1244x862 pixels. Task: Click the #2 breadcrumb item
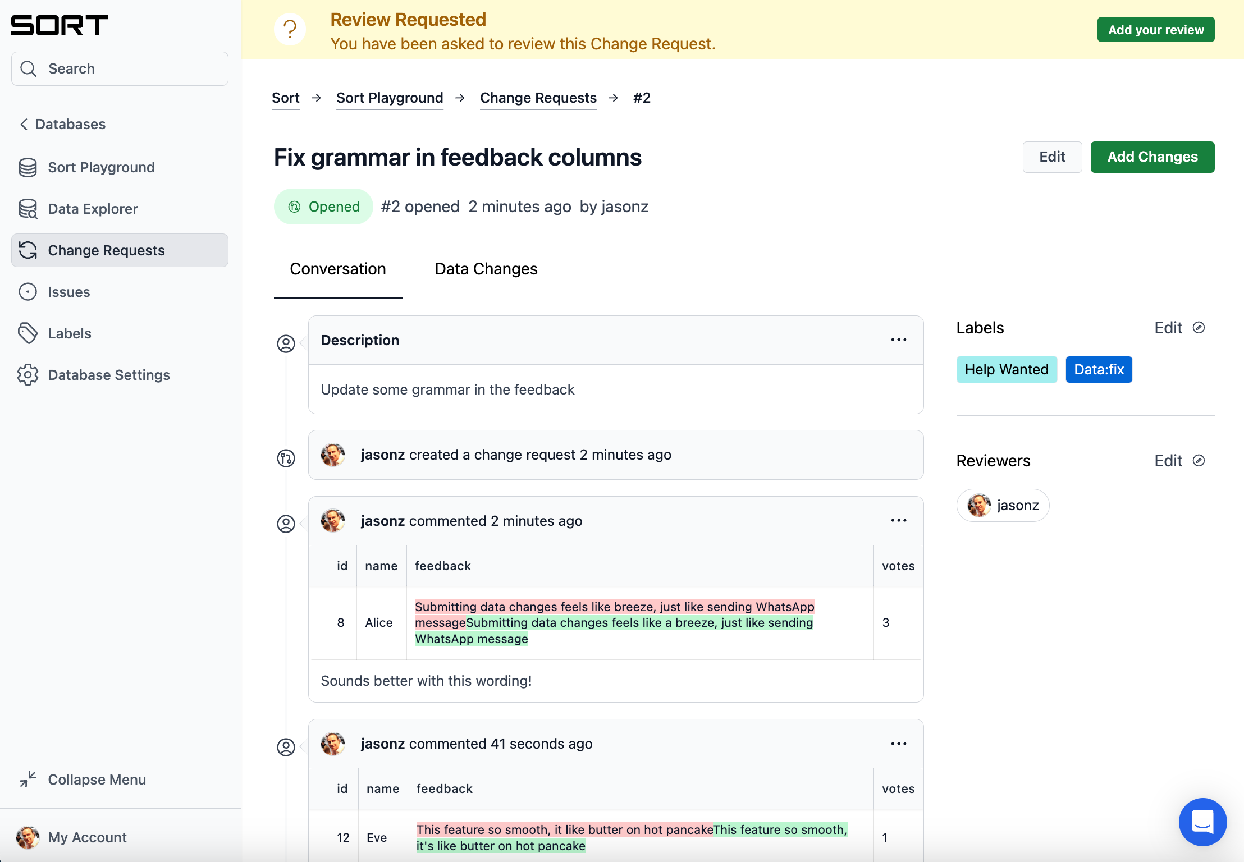pyautogui.click(x=642, y=98)
